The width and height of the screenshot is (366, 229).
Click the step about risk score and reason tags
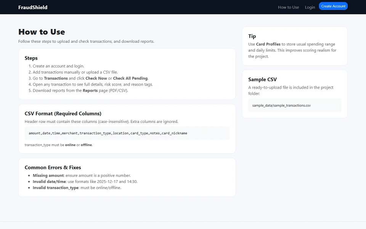(x=93, y=84)
